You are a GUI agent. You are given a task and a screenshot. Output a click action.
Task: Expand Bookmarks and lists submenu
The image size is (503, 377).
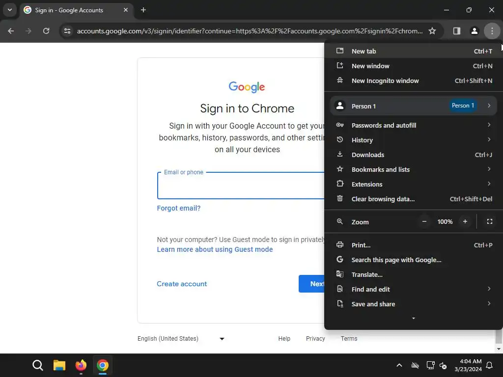pyautogui.click(x=414, y=169)
